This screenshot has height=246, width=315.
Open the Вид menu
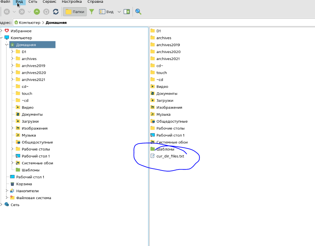click(19, 2)
